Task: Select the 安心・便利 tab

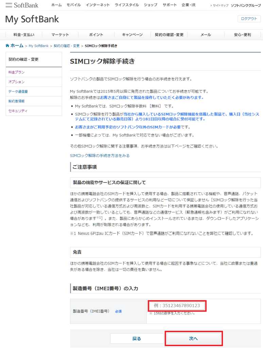Action: (242, 35)
